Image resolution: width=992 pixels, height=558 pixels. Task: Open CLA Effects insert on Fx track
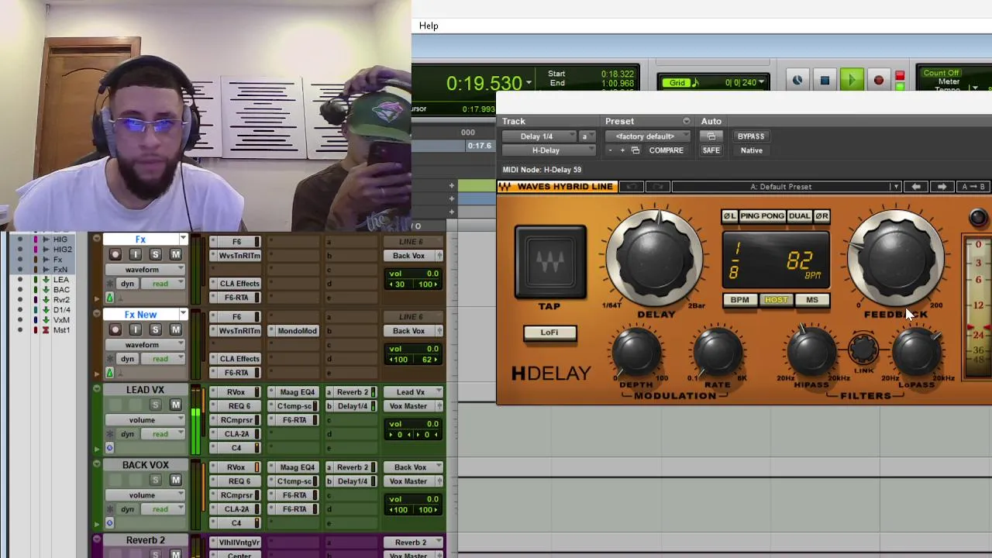(x=238, y=284)
